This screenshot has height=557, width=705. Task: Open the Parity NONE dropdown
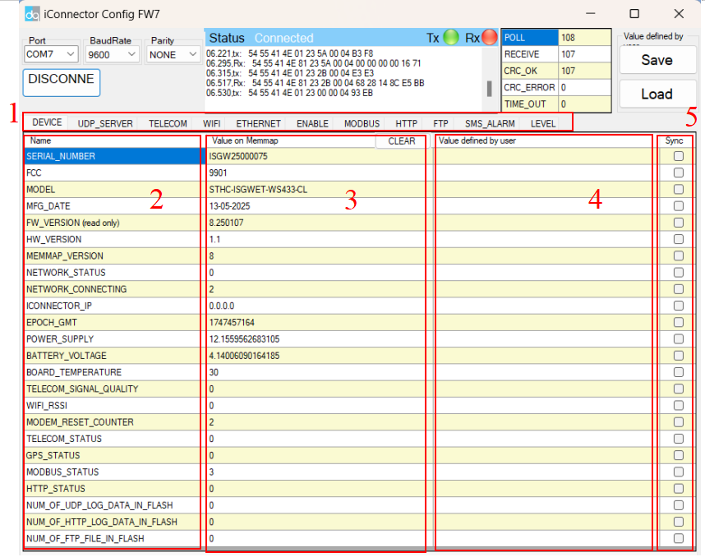coord(173,55)
